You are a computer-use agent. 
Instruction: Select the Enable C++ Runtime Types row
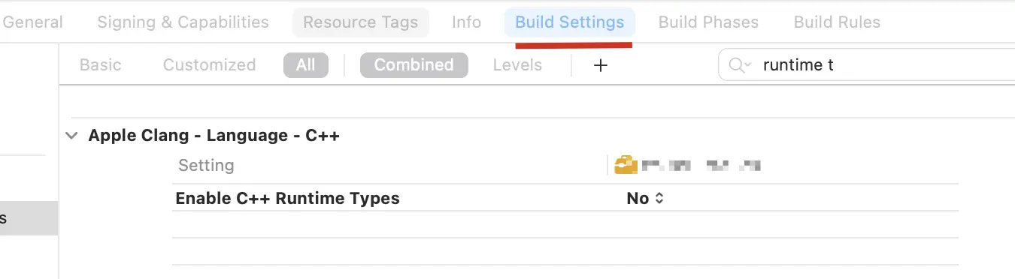[x=565, y=198]
